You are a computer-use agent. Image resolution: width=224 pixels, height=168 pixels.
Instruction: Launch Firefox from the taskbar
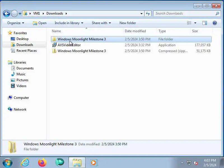[42, 162]
